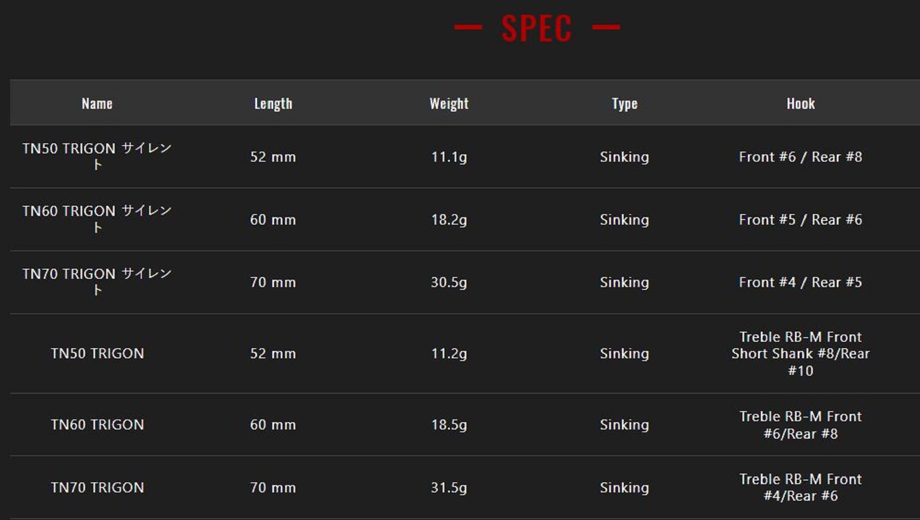Click the Treble RB-M Front #4/Rear #6 cell
920x520 pixels.
click(x=800, y=487)
